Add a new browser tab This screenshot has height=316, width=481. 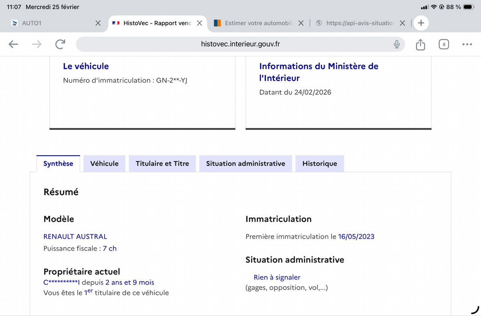[x=421, y=23]
